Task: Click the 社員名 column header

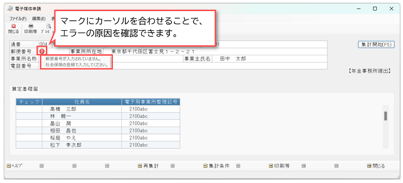Action: 82,102
